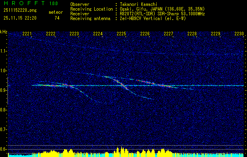The image size is (247, 157).
Task: Click the kHz axis unit label
Action: [4, 32]
